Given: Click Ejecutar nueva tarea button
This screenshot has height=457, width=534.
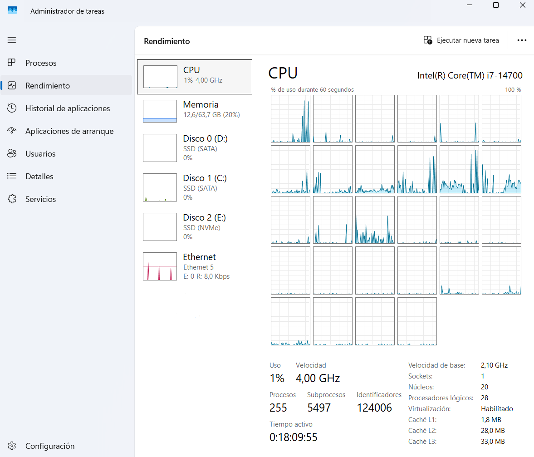Looking at the screenshot, I should [x=461, y=40].
